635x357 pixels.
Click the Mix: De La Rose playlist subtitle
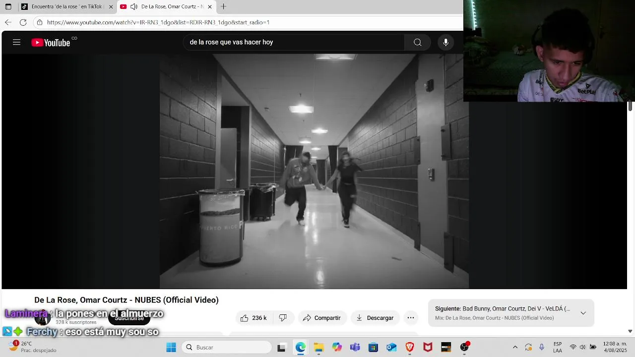(x=494, y=318)
